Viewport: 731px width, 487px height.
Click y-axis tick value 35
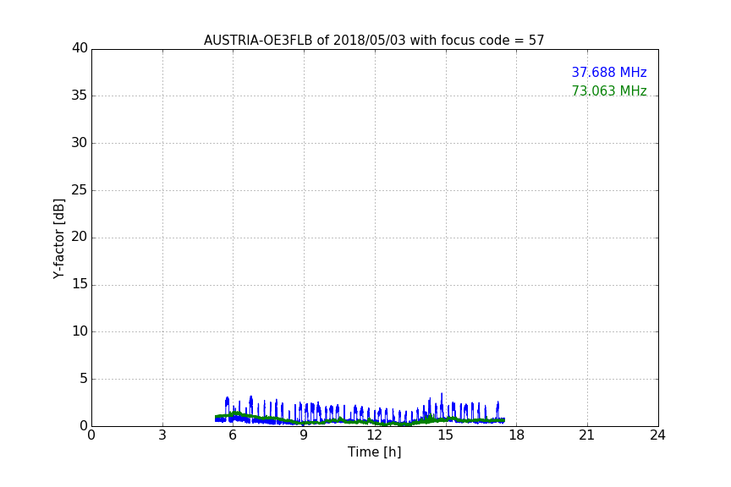[80, 96]
